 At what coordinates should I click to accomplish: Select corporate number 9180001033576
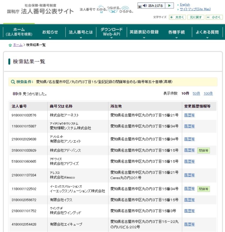click(24, 115)
